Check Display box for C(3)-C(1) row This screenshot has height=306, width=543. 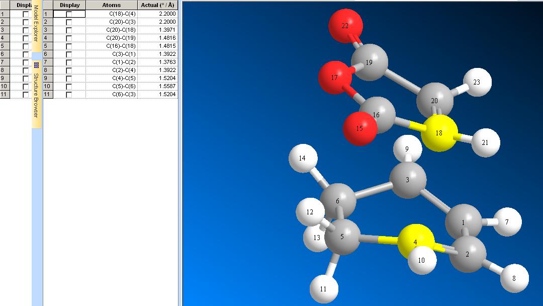coord(69,54)
